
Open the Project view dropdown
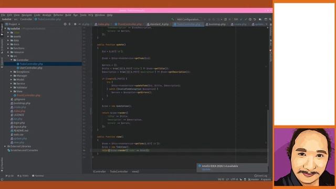click(x=13, y=24)
